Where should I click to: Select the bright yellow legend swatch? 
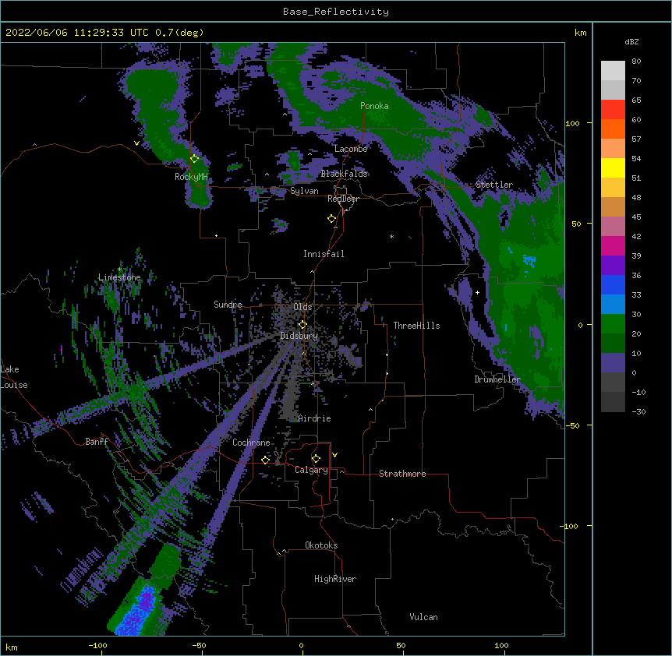point(613,168)
